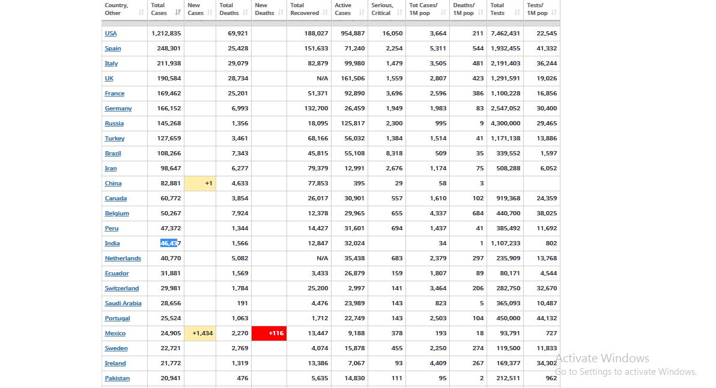Open the Netherlands country page

[x=123, y=258]
